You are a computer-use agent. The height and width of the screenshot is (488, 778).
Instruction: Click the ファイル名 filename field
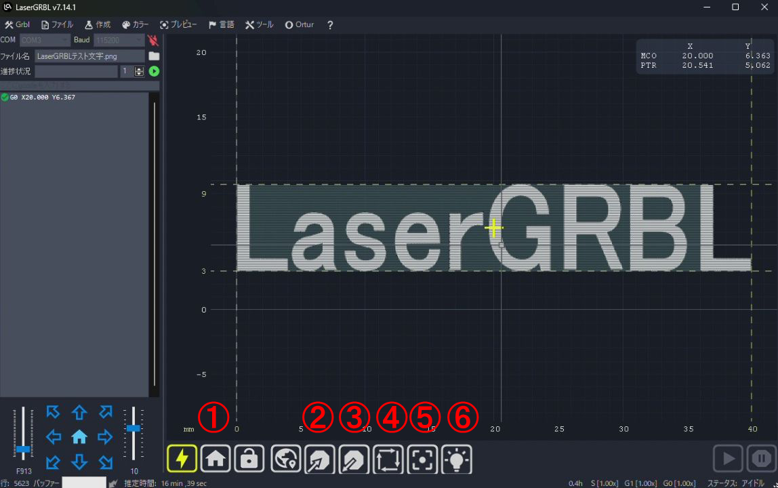(89, 56)
